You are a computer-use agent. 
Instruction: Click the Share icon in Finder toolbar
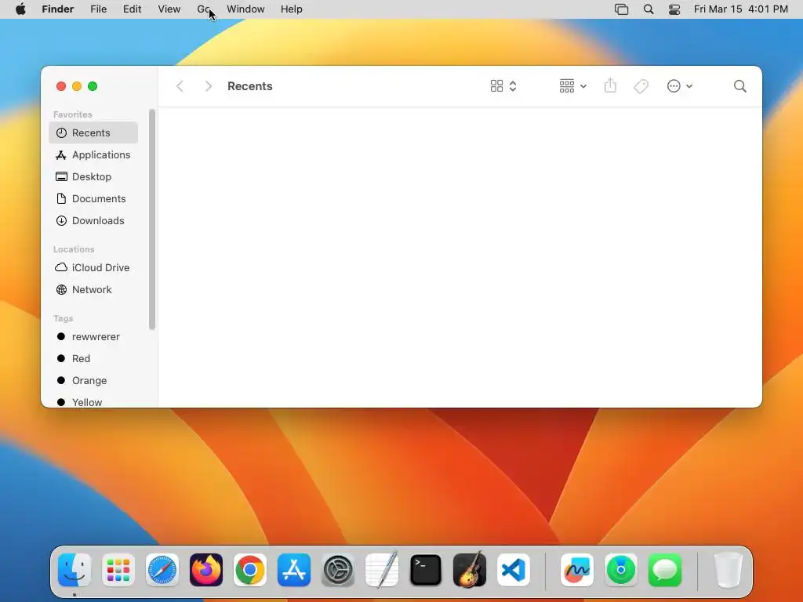coord(610,85)
